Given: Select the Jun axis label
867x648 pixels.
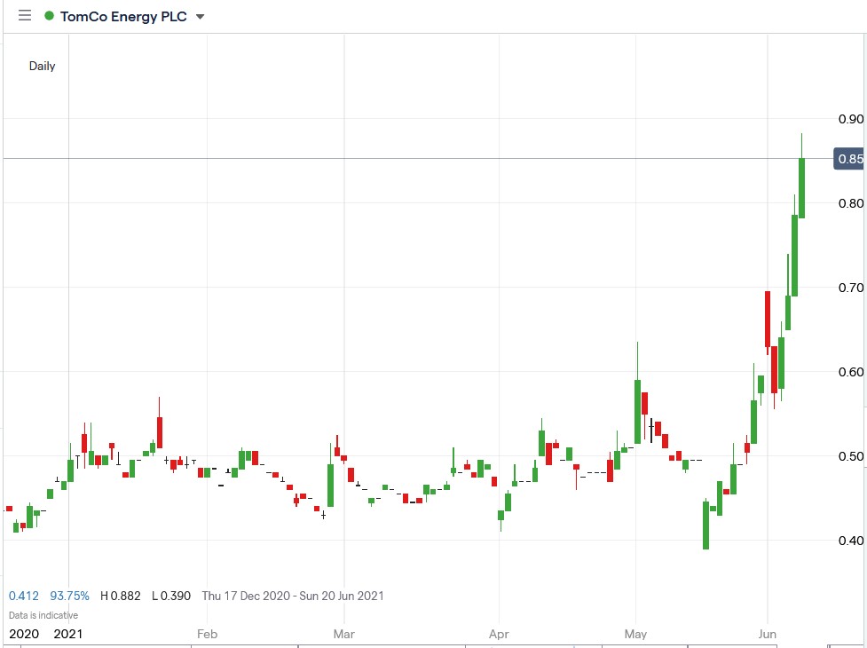Looking at the screenshot, I should click(768, 634).
